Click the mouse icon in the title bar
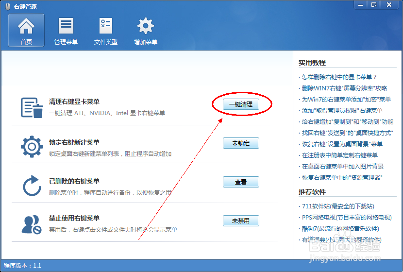Screen dimensions: 403x272 [x=8, y=6]
